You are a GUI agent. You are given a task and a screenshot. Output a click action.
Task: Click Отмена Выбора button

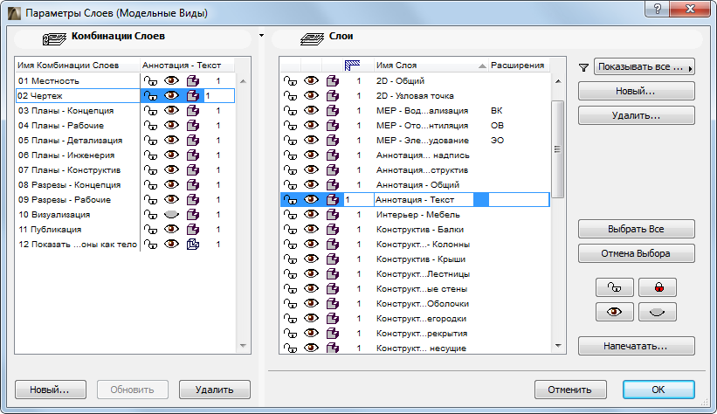tap(636, 253)
